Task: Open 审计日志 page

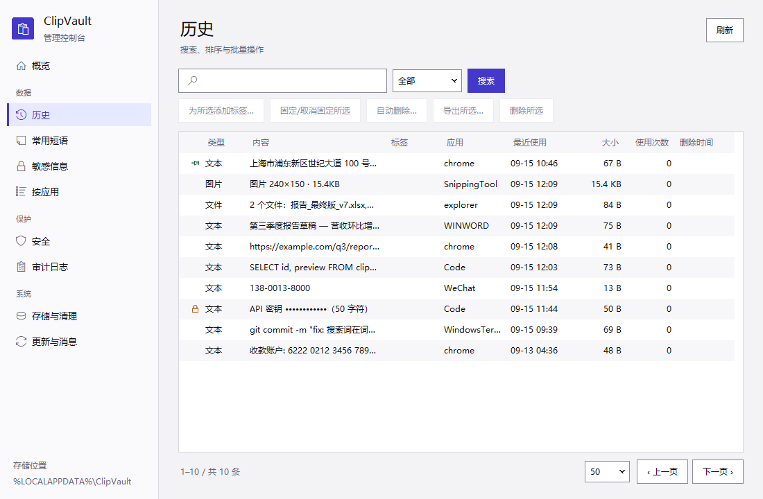Action: point(79,267)
